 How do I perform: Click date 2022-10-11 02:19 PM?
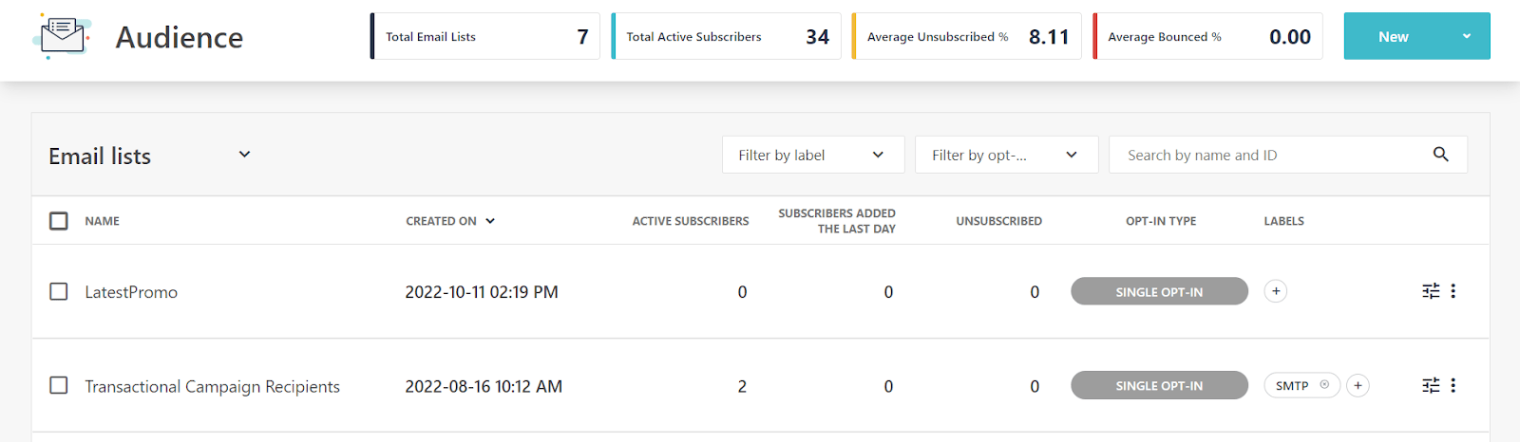(482, 292)
